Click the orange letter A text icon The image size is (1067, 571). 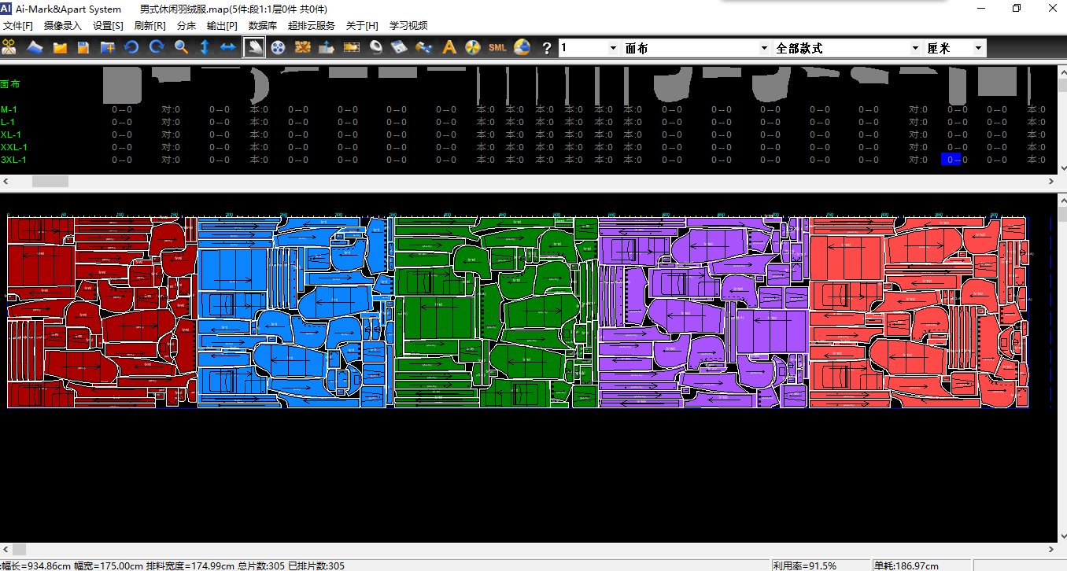[449, 48]
